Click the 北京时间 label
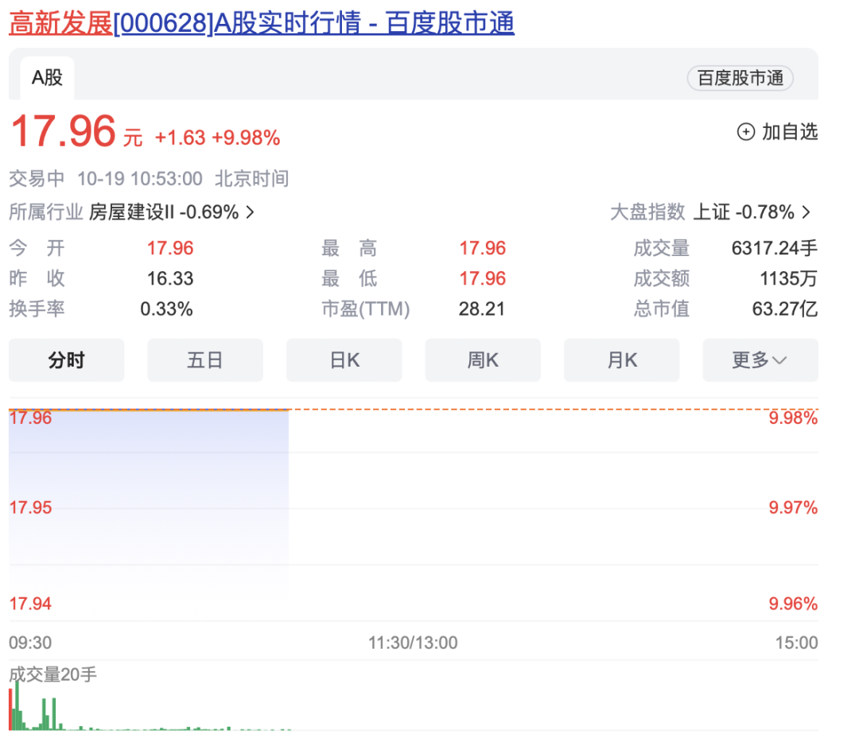Viewport: 859px width, 742px height. point(251,178)
